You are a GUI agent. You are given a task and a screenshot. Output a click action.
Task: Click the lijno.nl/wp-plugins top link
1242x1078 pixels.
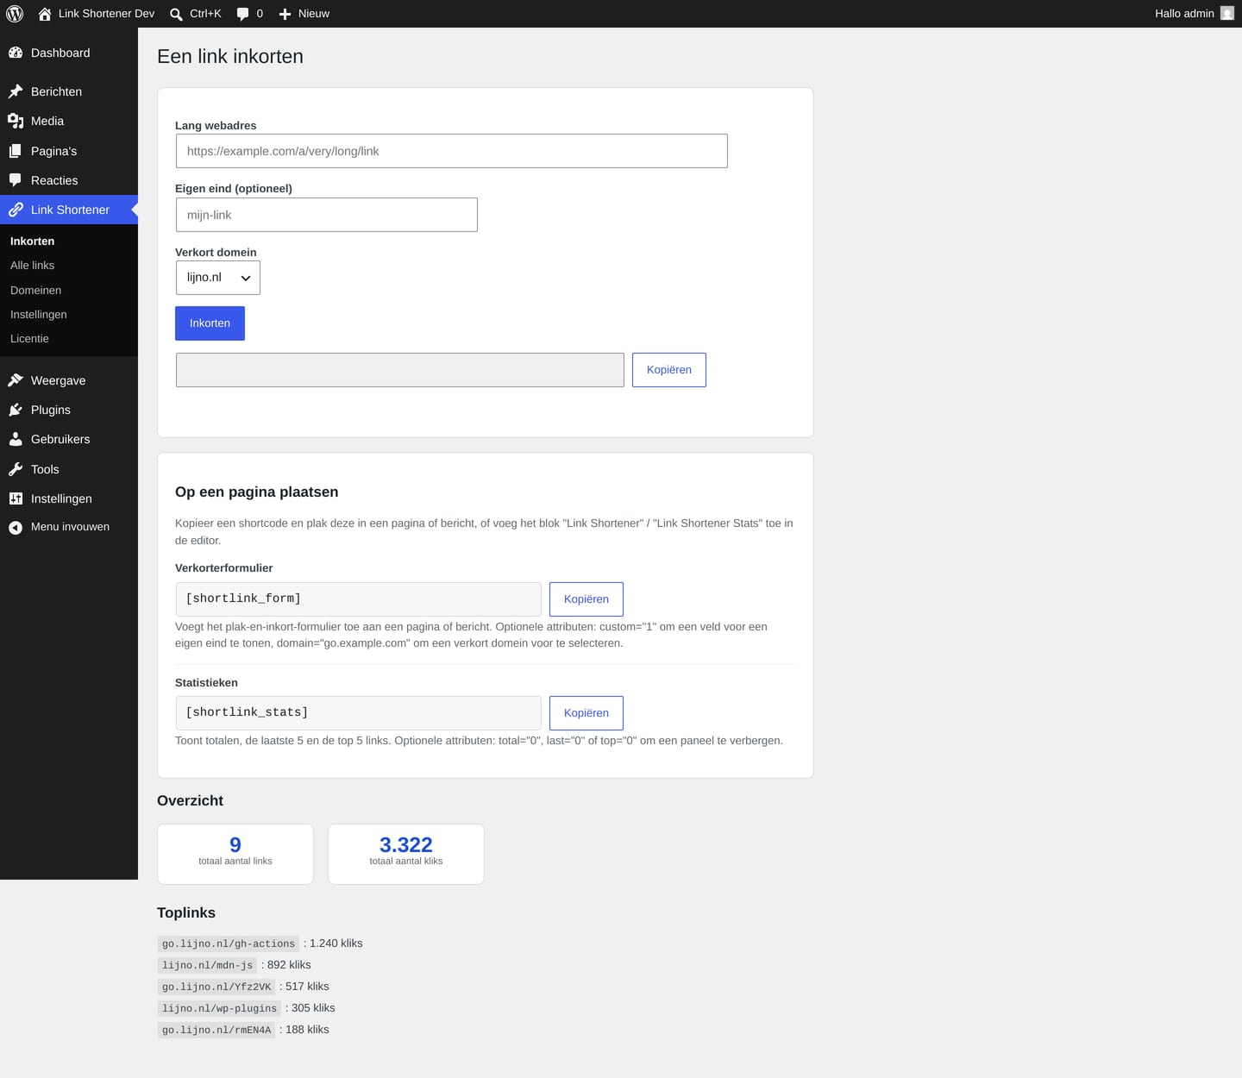click(x=220, y=1008)
